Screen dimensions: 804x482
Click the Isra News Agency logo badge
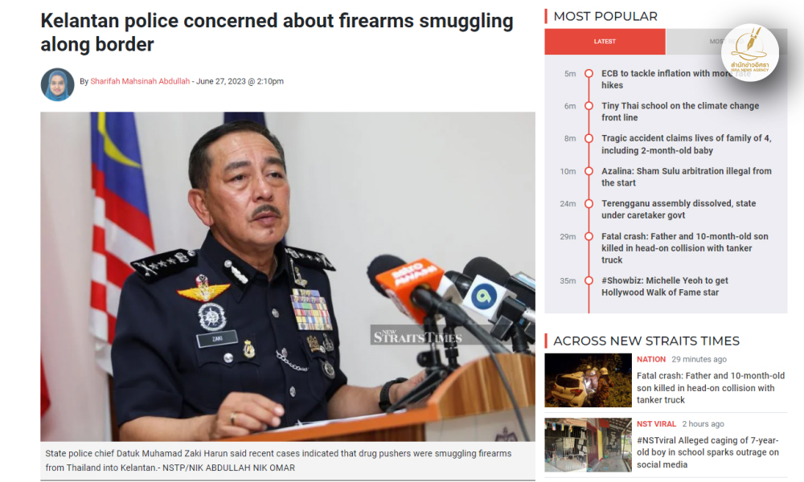coord(749,53)
